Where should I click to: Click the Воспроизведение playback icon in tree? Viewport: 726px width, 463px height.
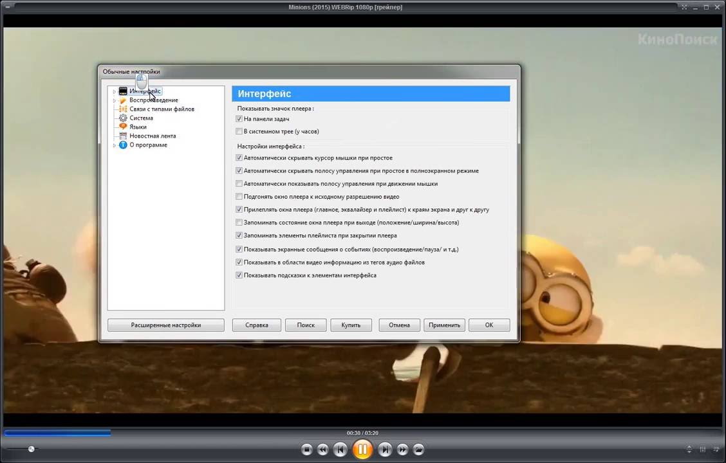coord(123,100)
